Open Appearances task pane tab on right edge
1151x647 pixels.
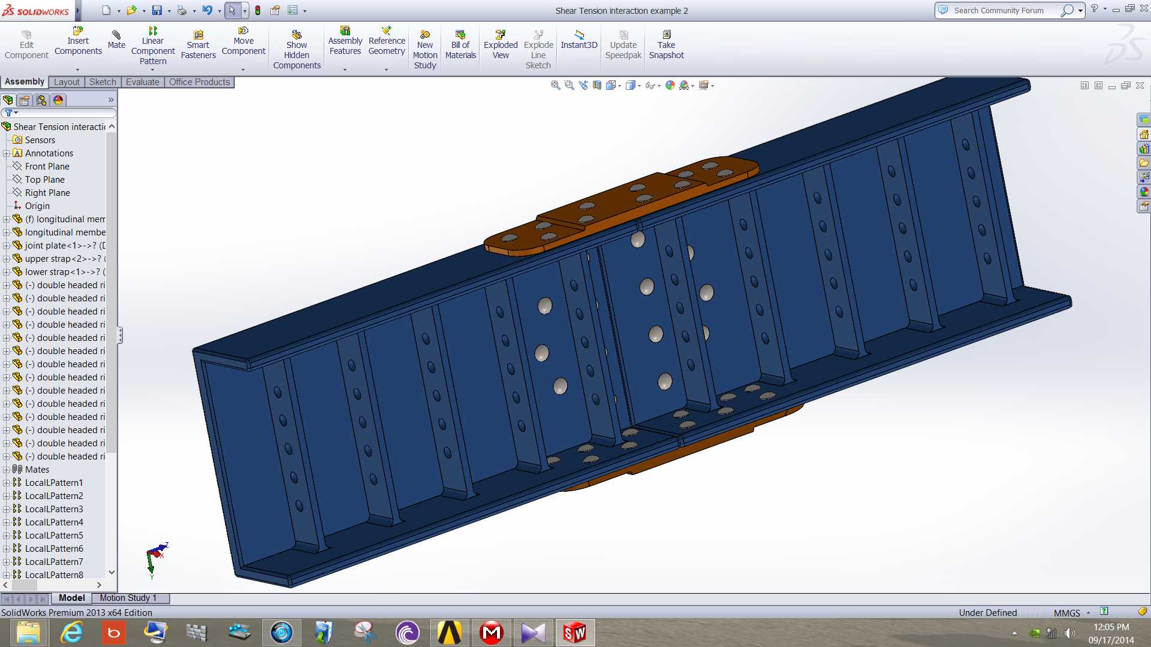pyautogui.click(x=1144, y=192)
